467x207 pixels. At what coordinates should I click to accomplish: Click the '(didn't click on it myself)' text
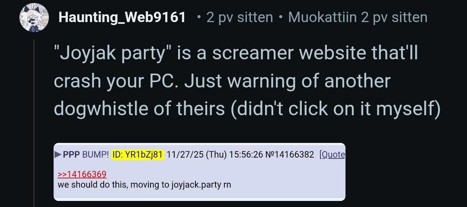(335, 108)
